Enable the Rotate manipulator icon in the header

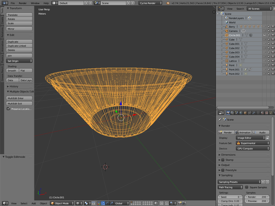point(108,203)
